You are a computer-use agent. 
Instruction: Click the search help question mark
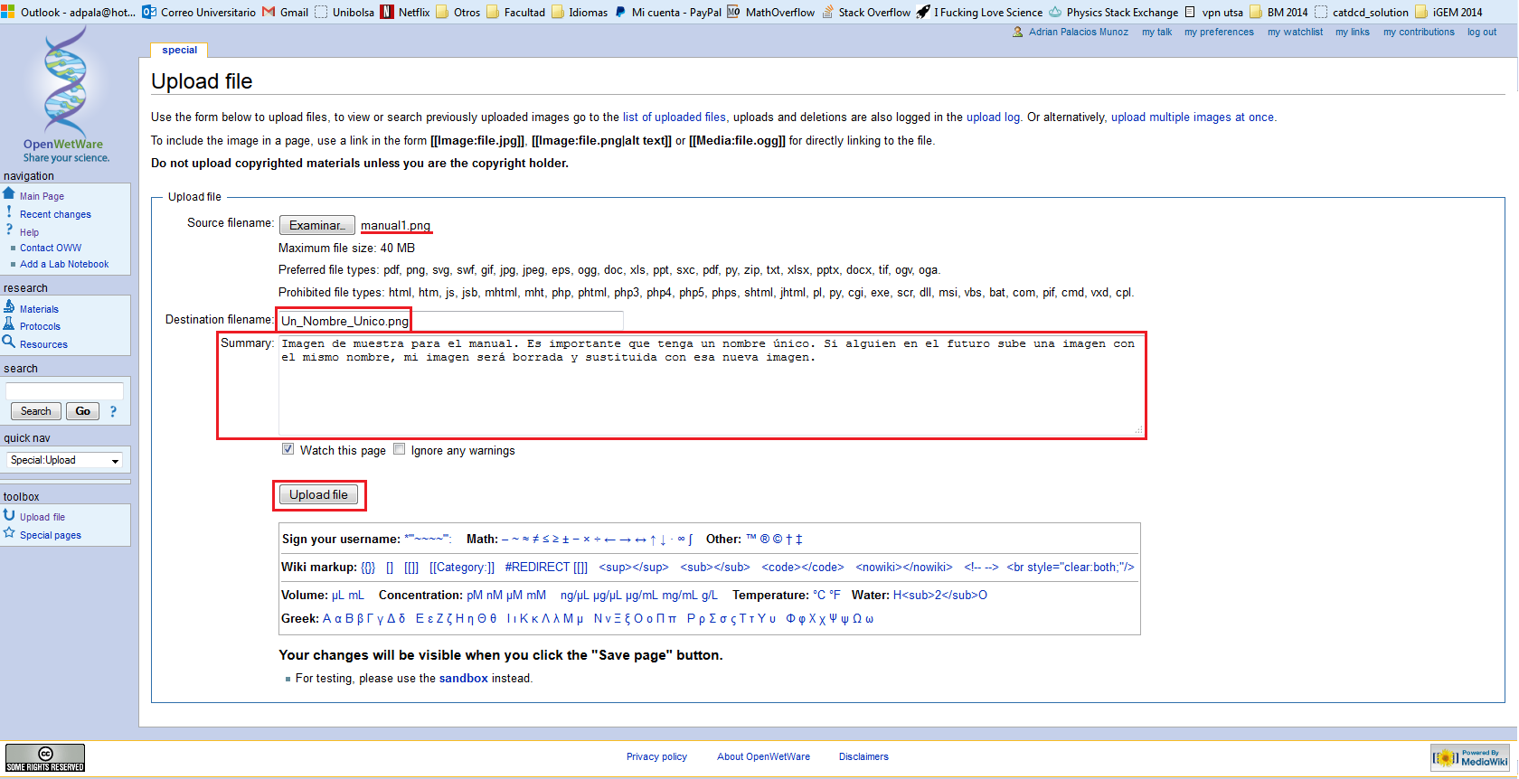point(113,411)
